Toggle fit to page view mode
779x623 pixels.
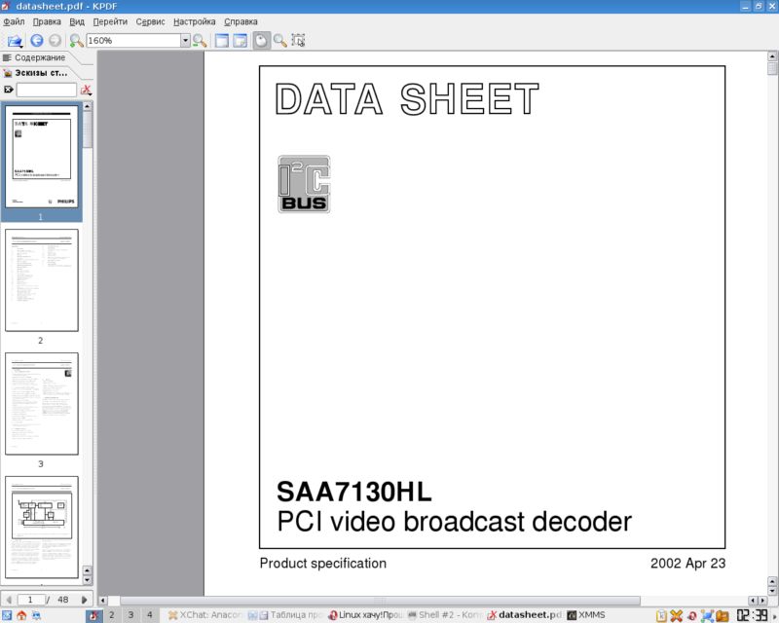click(240, 41)
